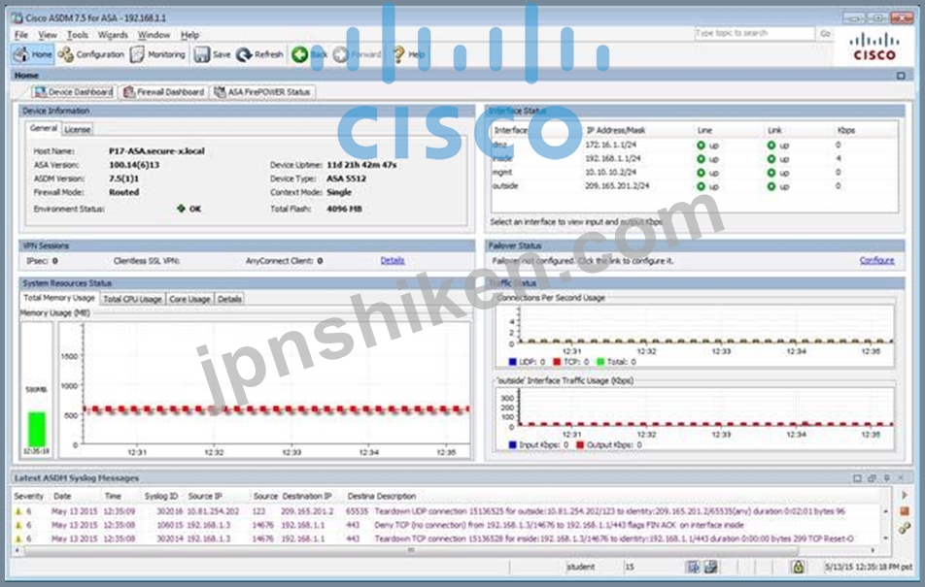Viewport: 925px width, 587px height.
Task: Open the Configuration view
Action: coord(91,54)
